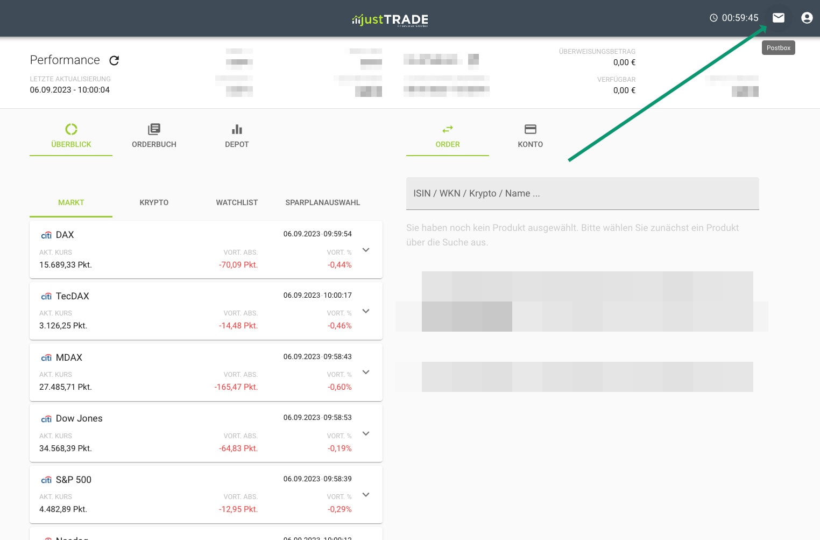The height and width of the screenshot is (540, 820).
Task: Expand the MDAX card
Action: (x=366, y=372)
